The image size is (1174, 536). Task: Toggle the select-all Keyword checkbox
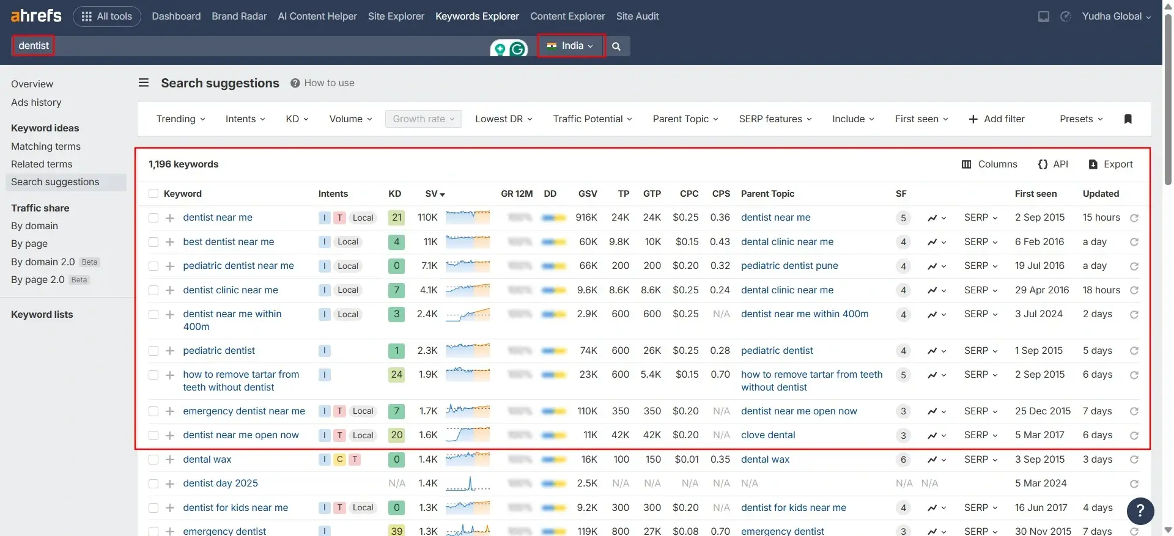(153, 194)
